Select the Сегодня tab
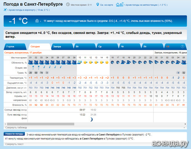Viewport: 191px width, 149px height. pyautogui.click(x=39, y=47)
